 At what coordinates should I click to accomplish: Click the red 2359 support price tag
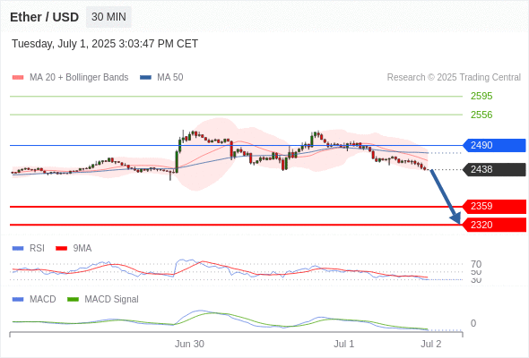tap(494, 207)
